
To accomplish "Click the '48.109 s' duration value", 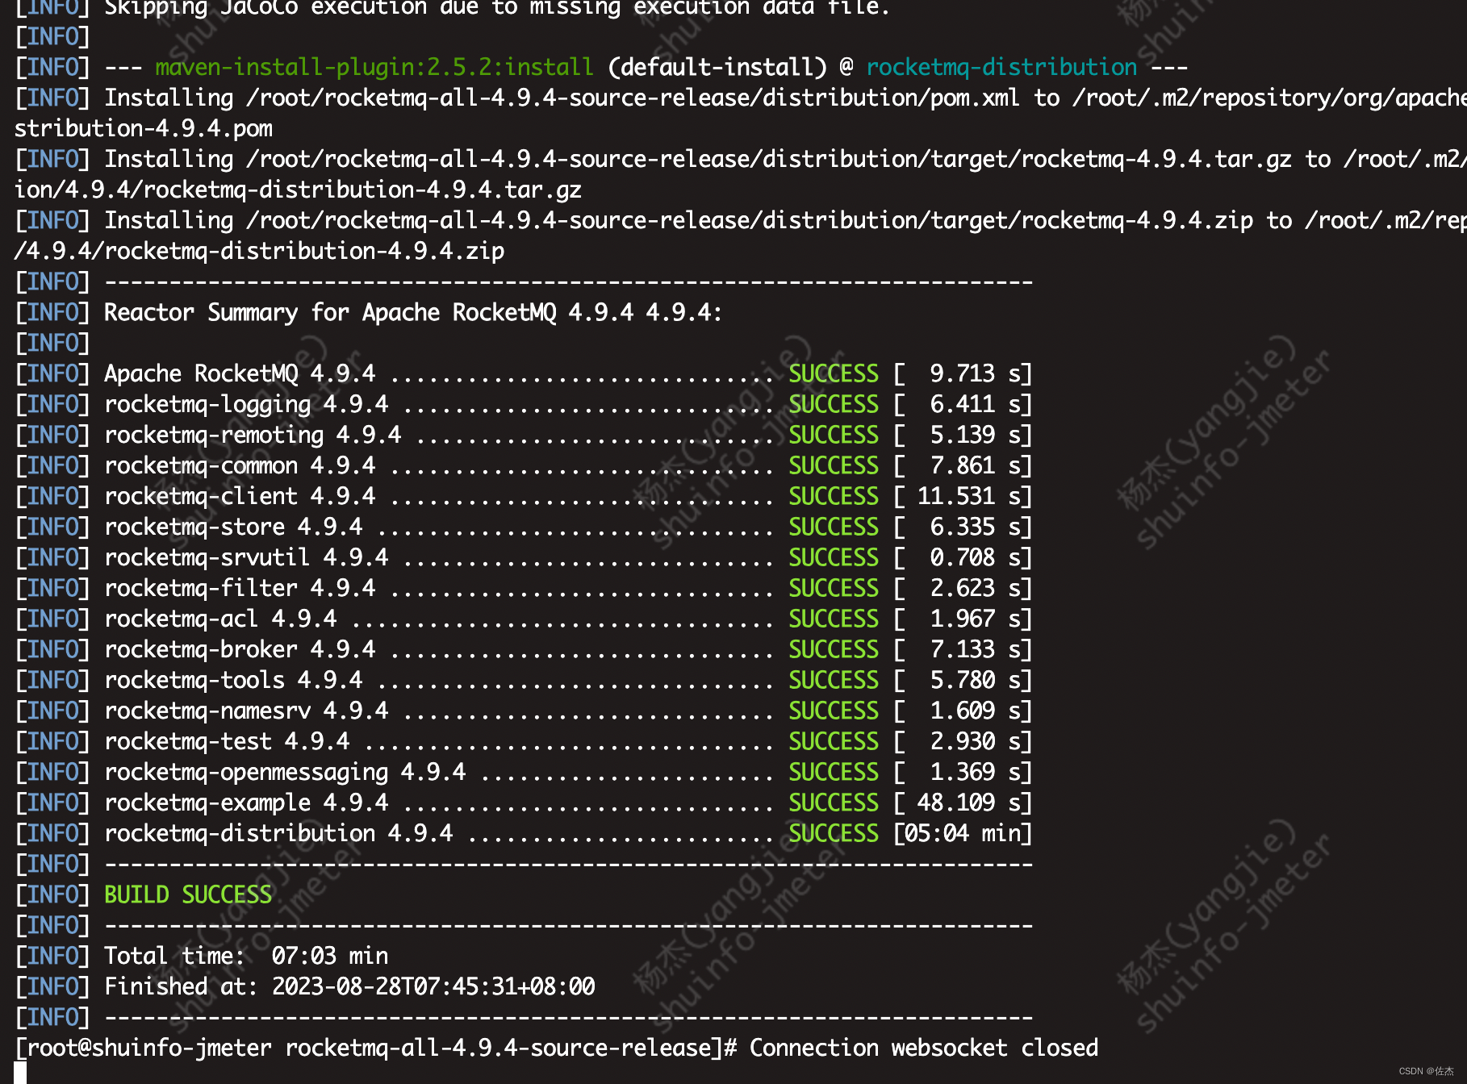I will pos(969,803).
